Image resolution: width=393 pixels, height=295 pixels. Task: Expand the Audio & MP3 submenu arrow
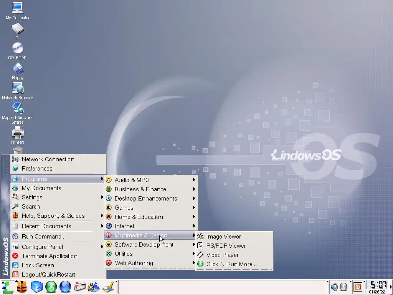tap(194, 180)
